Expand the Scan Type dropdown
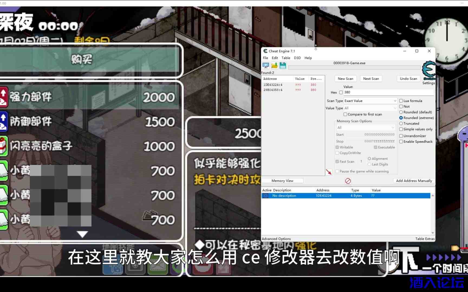 [370, 101]
